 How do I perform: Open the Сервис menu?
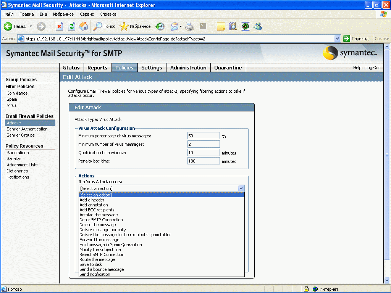coord(87,14)
